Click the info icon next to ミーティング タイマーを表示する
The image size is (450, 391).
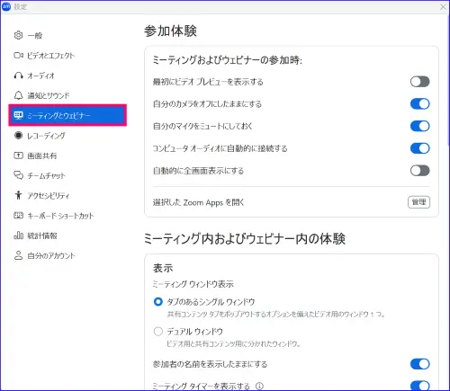tap(259, 387)
